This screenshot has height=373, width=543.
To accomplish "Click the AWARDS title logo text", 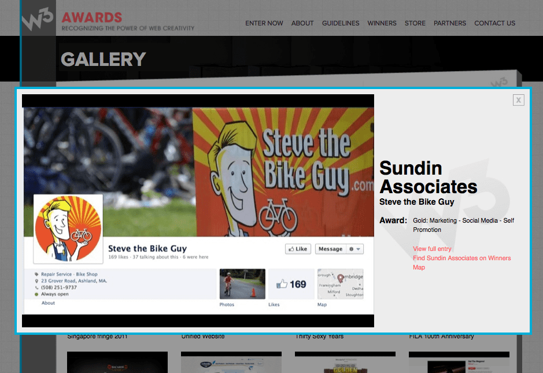I will click(92, 17).
